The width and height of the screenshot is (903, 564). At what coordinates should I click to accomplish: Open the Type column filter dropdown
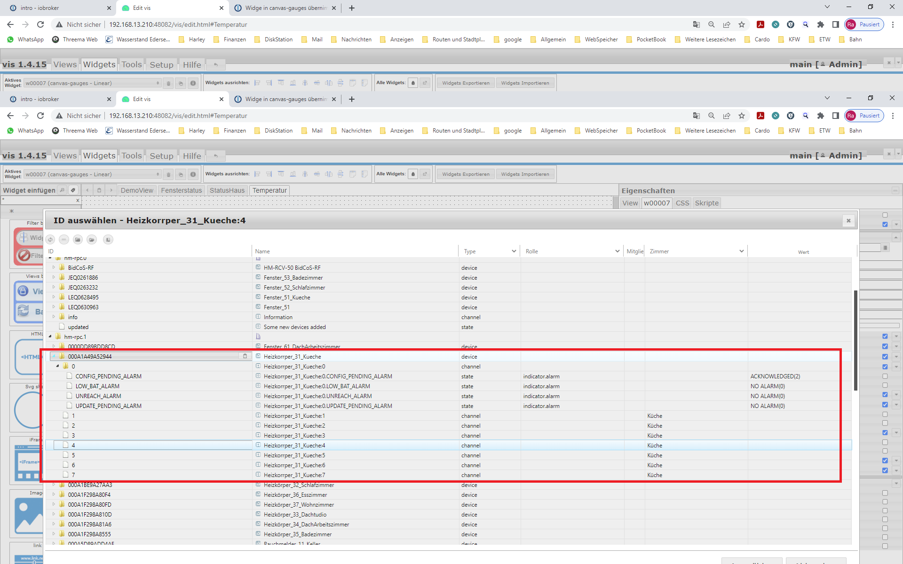point(514,251)
